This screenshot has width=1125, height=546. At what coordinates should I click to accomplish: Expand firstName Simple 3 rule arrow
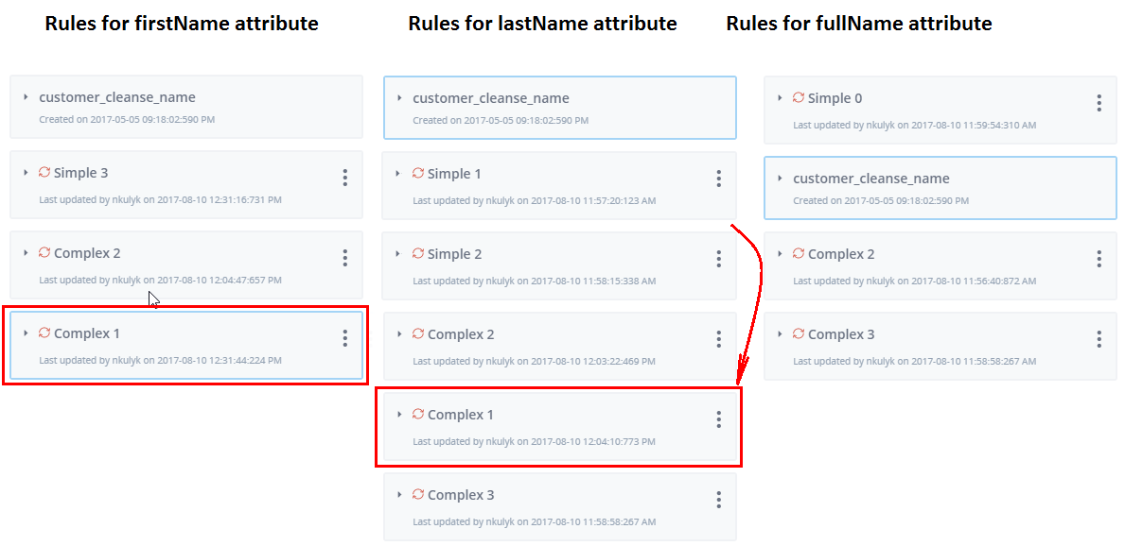(x=26, y=173)
